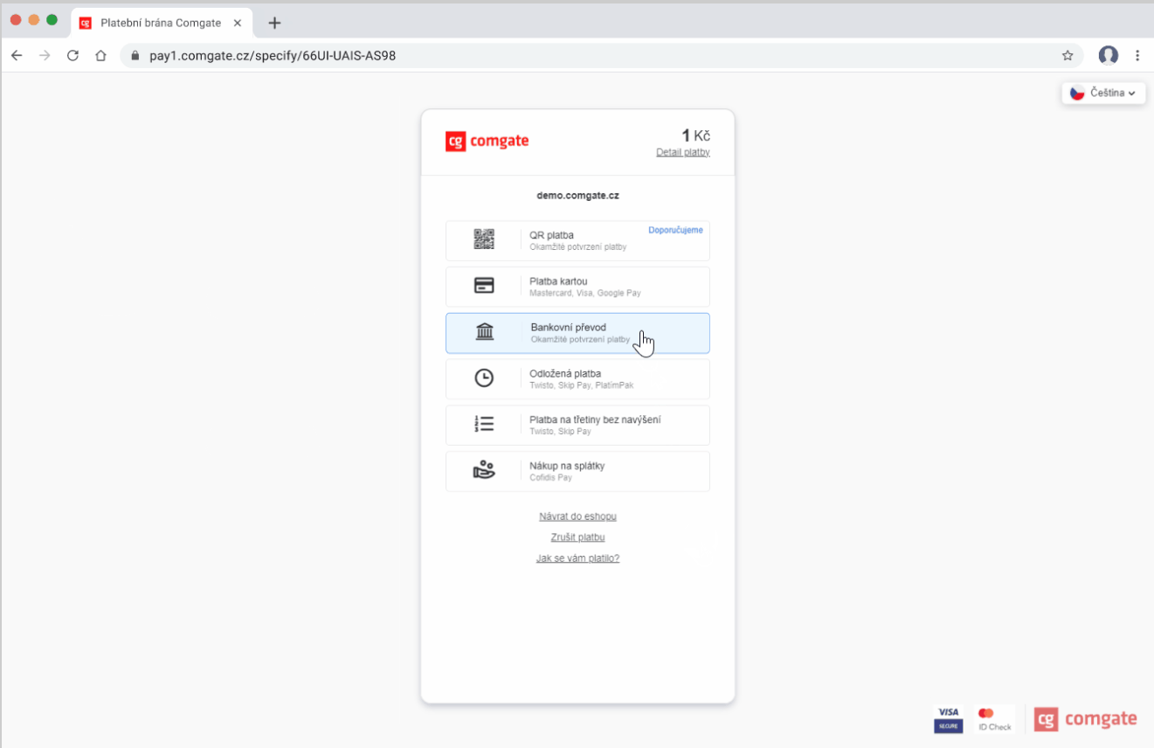Click the bank building icon for Bankovní převod

[x=485, y=332]
